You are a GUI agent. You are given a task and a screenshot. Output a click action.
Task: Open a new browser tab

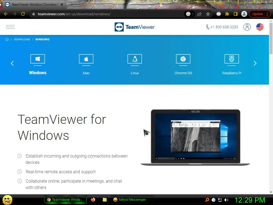[72, 5]
